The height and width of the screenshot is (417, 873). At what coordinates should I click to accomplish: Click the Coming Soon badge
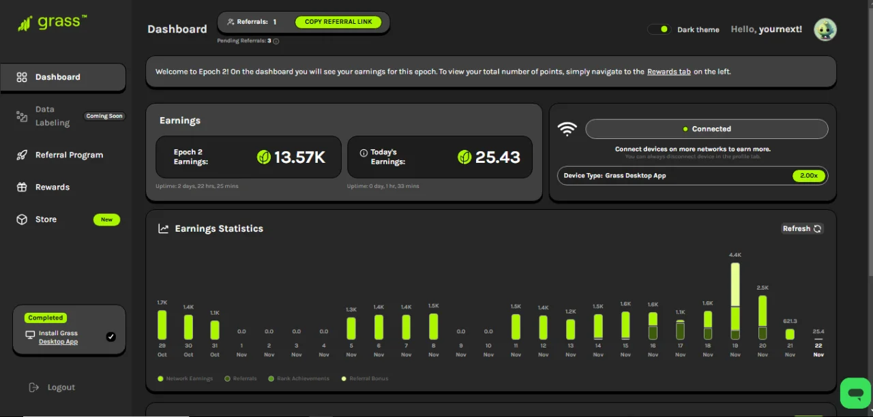[104, 116]
